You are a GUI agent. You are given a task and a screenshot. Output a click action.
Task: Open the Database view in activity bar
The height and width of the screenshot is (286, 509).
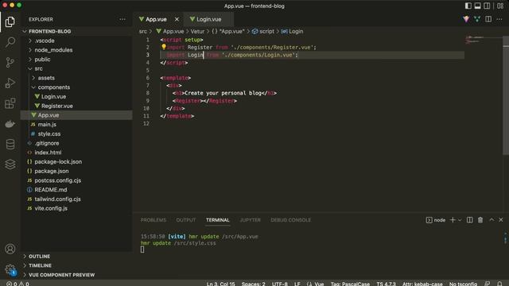[10, 145]
